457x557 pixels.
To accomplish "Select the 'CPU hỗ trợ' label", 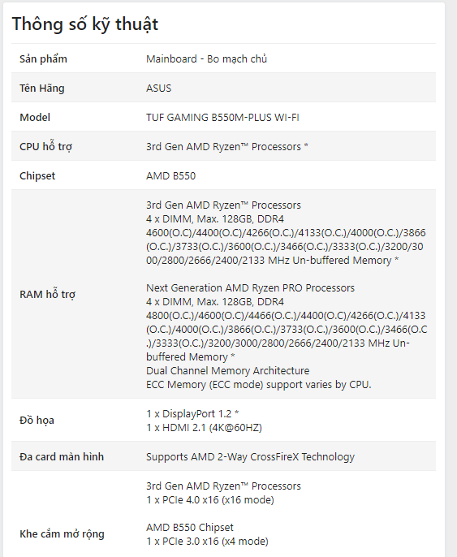I will point(45,147).
